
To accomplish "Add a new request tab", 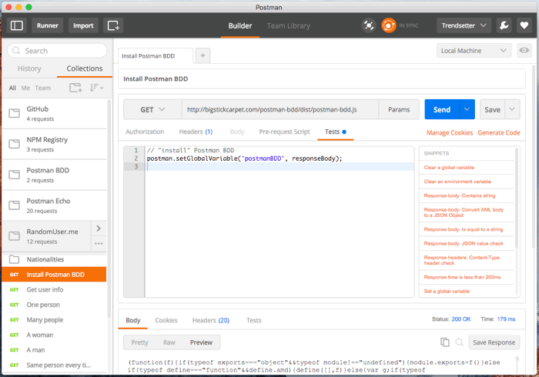I will point(203,55).
